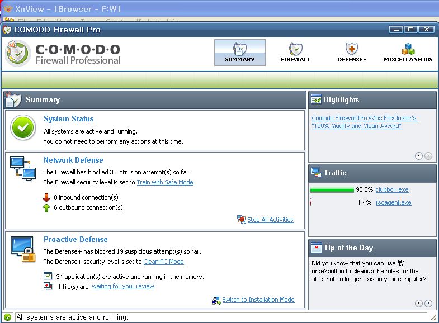Click the 1.4% traffic value
The image size is (439, 323).
[364, 202]
